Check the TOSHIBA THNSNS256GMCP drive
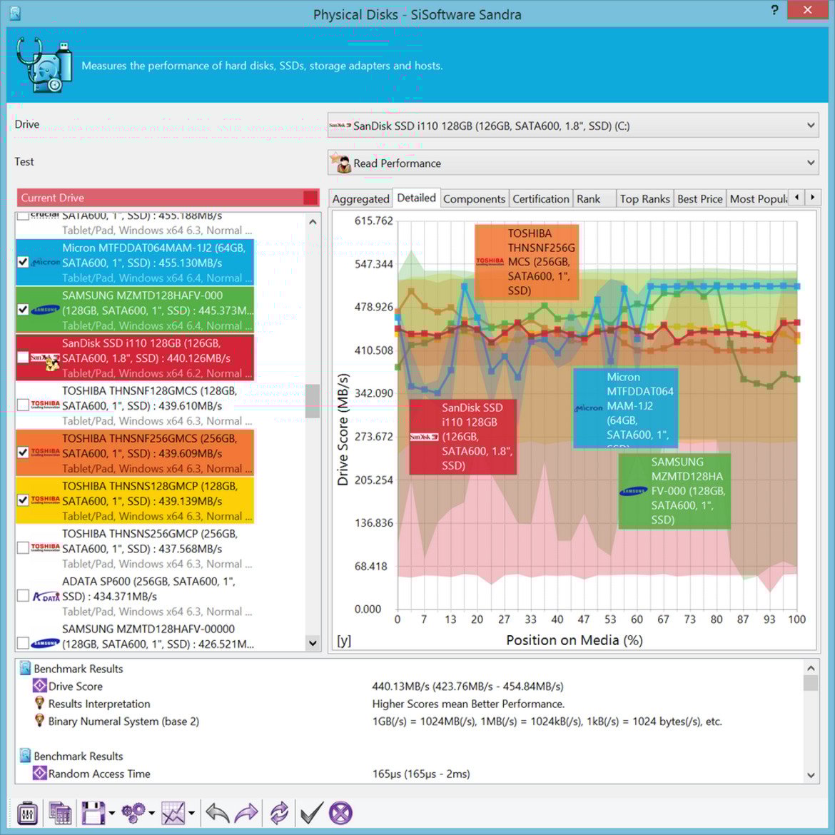This screenshot has width=835, height=835. coord(23,548)
